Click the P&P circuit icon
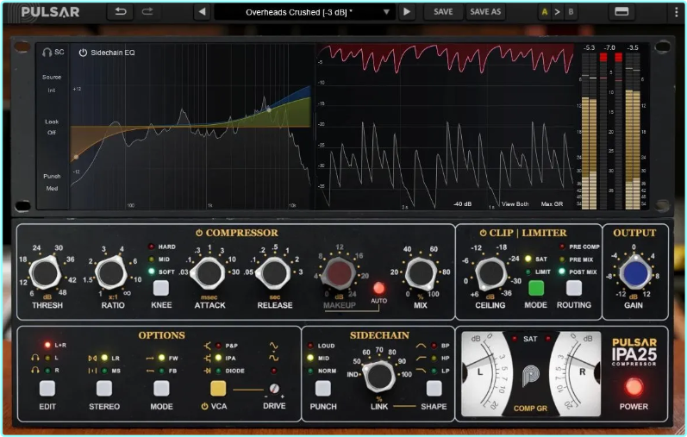 (207, 346)
